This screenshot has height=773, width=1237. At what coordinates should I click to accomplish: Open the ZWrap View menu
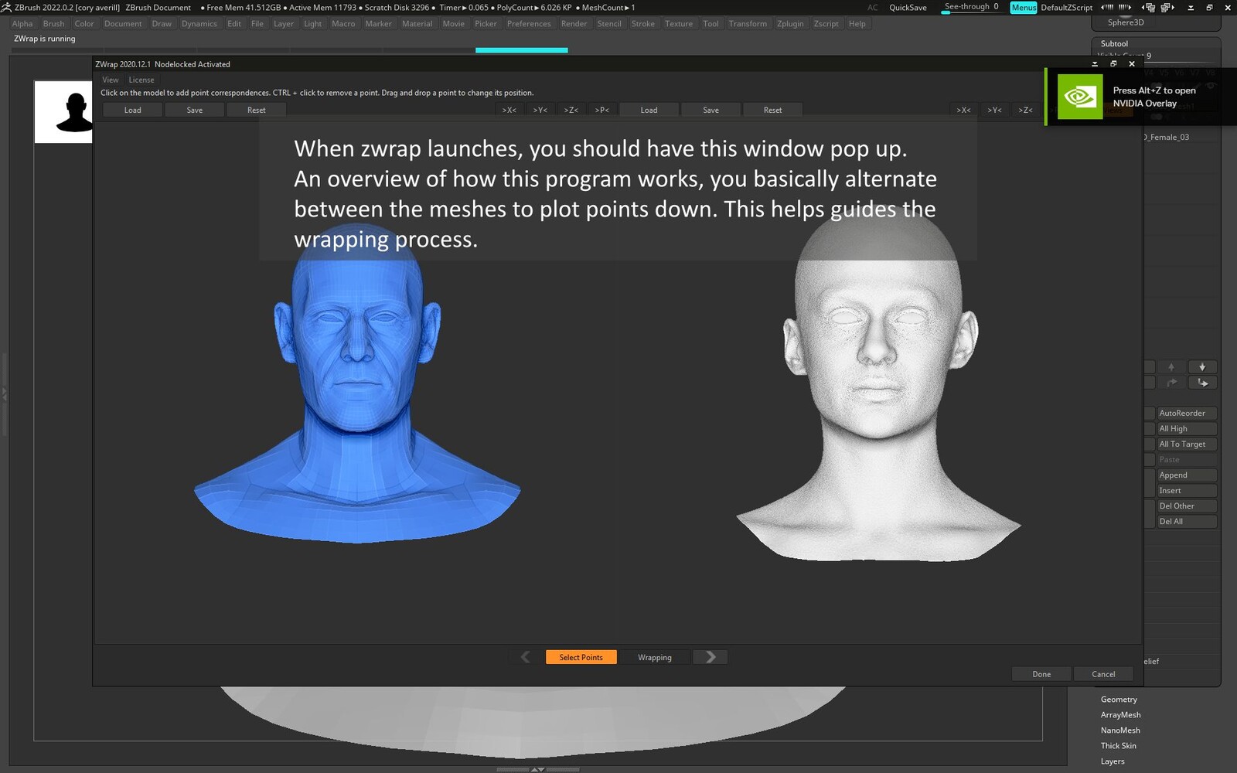[x=111, y=80]
